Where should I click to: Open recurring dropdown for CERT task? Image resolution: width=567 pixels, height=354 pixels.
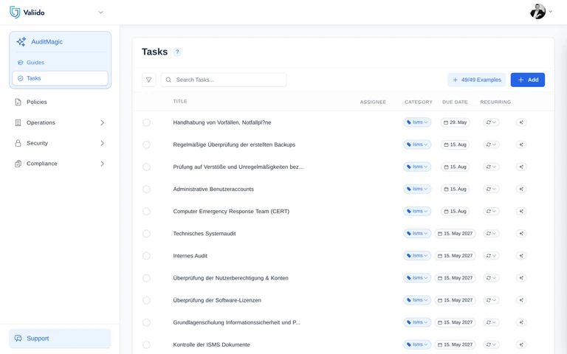coord(491,212)
